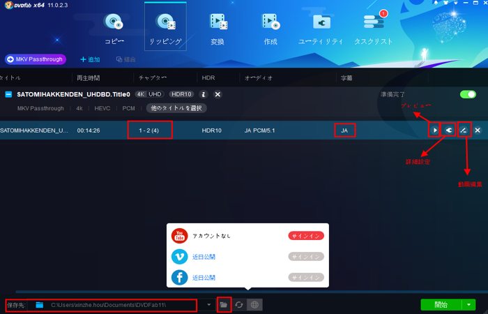Click the 4K UHD badge
Image resolution: width=488 pixels, height=314 pixels.
tap(150, 94)
